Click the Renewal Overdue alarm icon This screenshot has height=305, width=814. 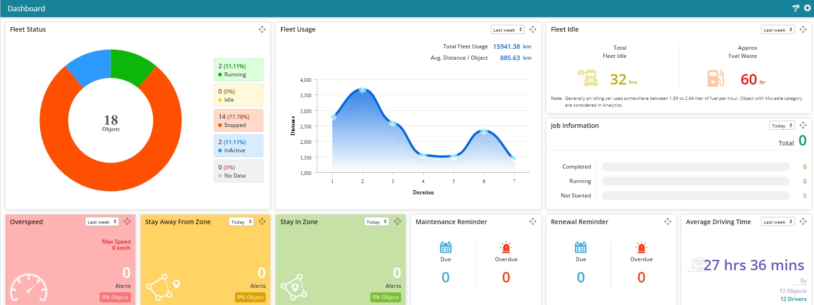[641, 247]
